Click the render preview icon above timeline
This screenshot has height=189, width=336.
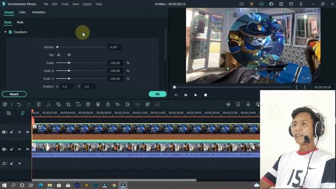pos(228,104)
